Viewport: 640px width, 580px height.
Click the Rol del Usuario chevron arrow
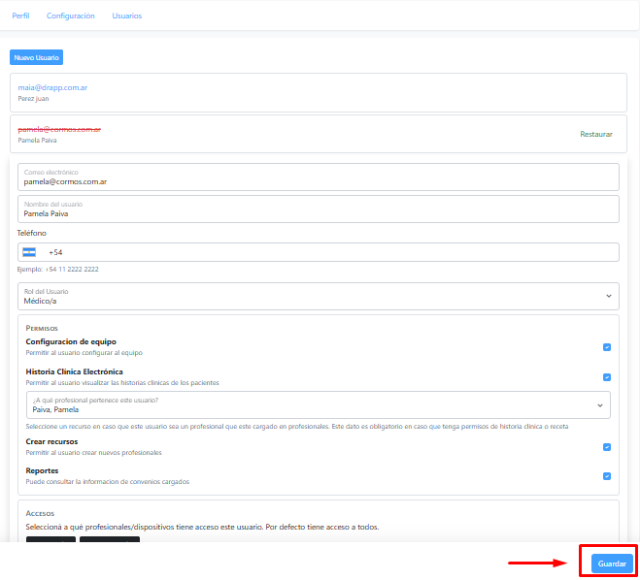click(609, 296)
